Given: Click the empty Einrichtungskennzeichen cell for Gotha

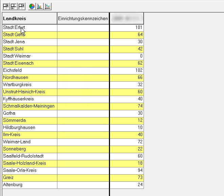Looking at the screenshot, I should coord(83,113).
